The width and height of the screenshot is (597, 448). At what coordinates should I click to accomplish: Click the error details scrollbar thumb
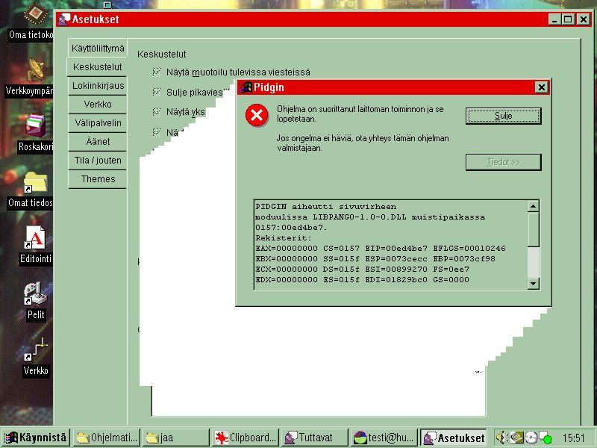[534, 229]
